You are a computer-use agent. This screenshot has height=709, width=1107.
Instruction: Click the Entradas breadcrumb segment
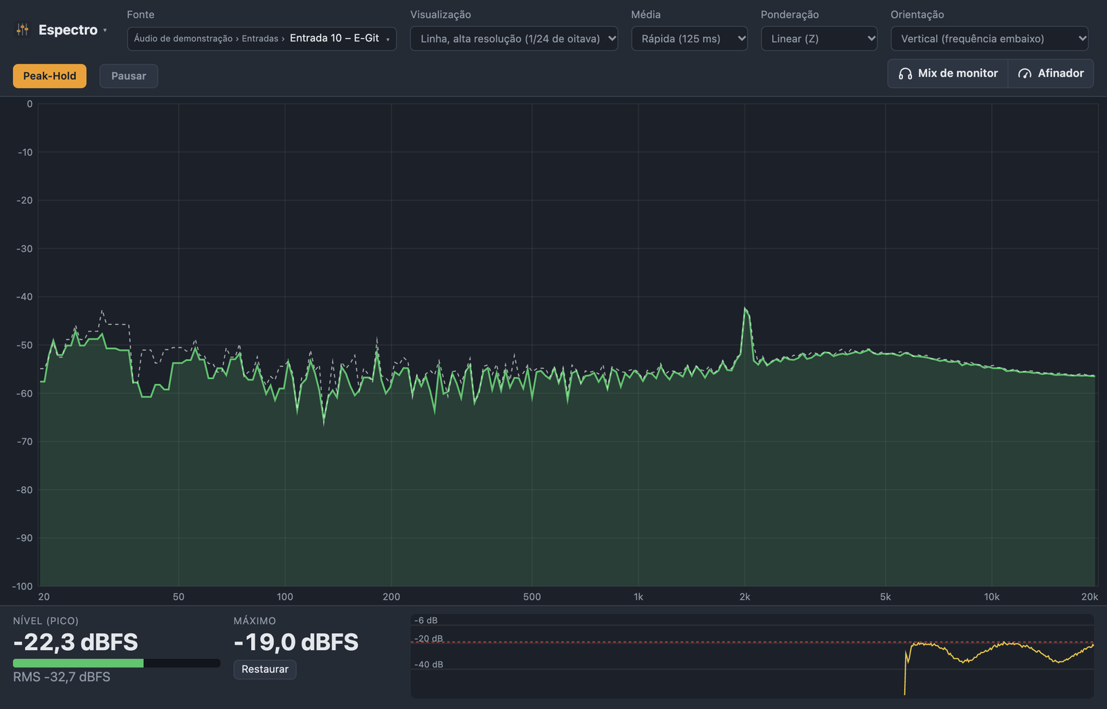click(260, 39)
